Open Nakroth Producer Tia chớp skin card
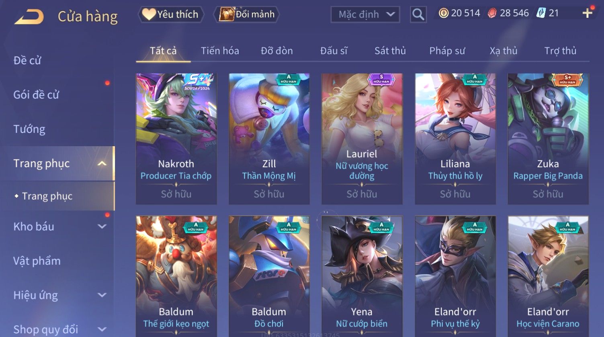Viewport: 604px width, 337px height. 176,139
